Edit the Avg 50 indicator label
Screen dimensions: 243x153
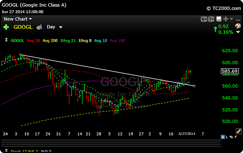[34, 41]
